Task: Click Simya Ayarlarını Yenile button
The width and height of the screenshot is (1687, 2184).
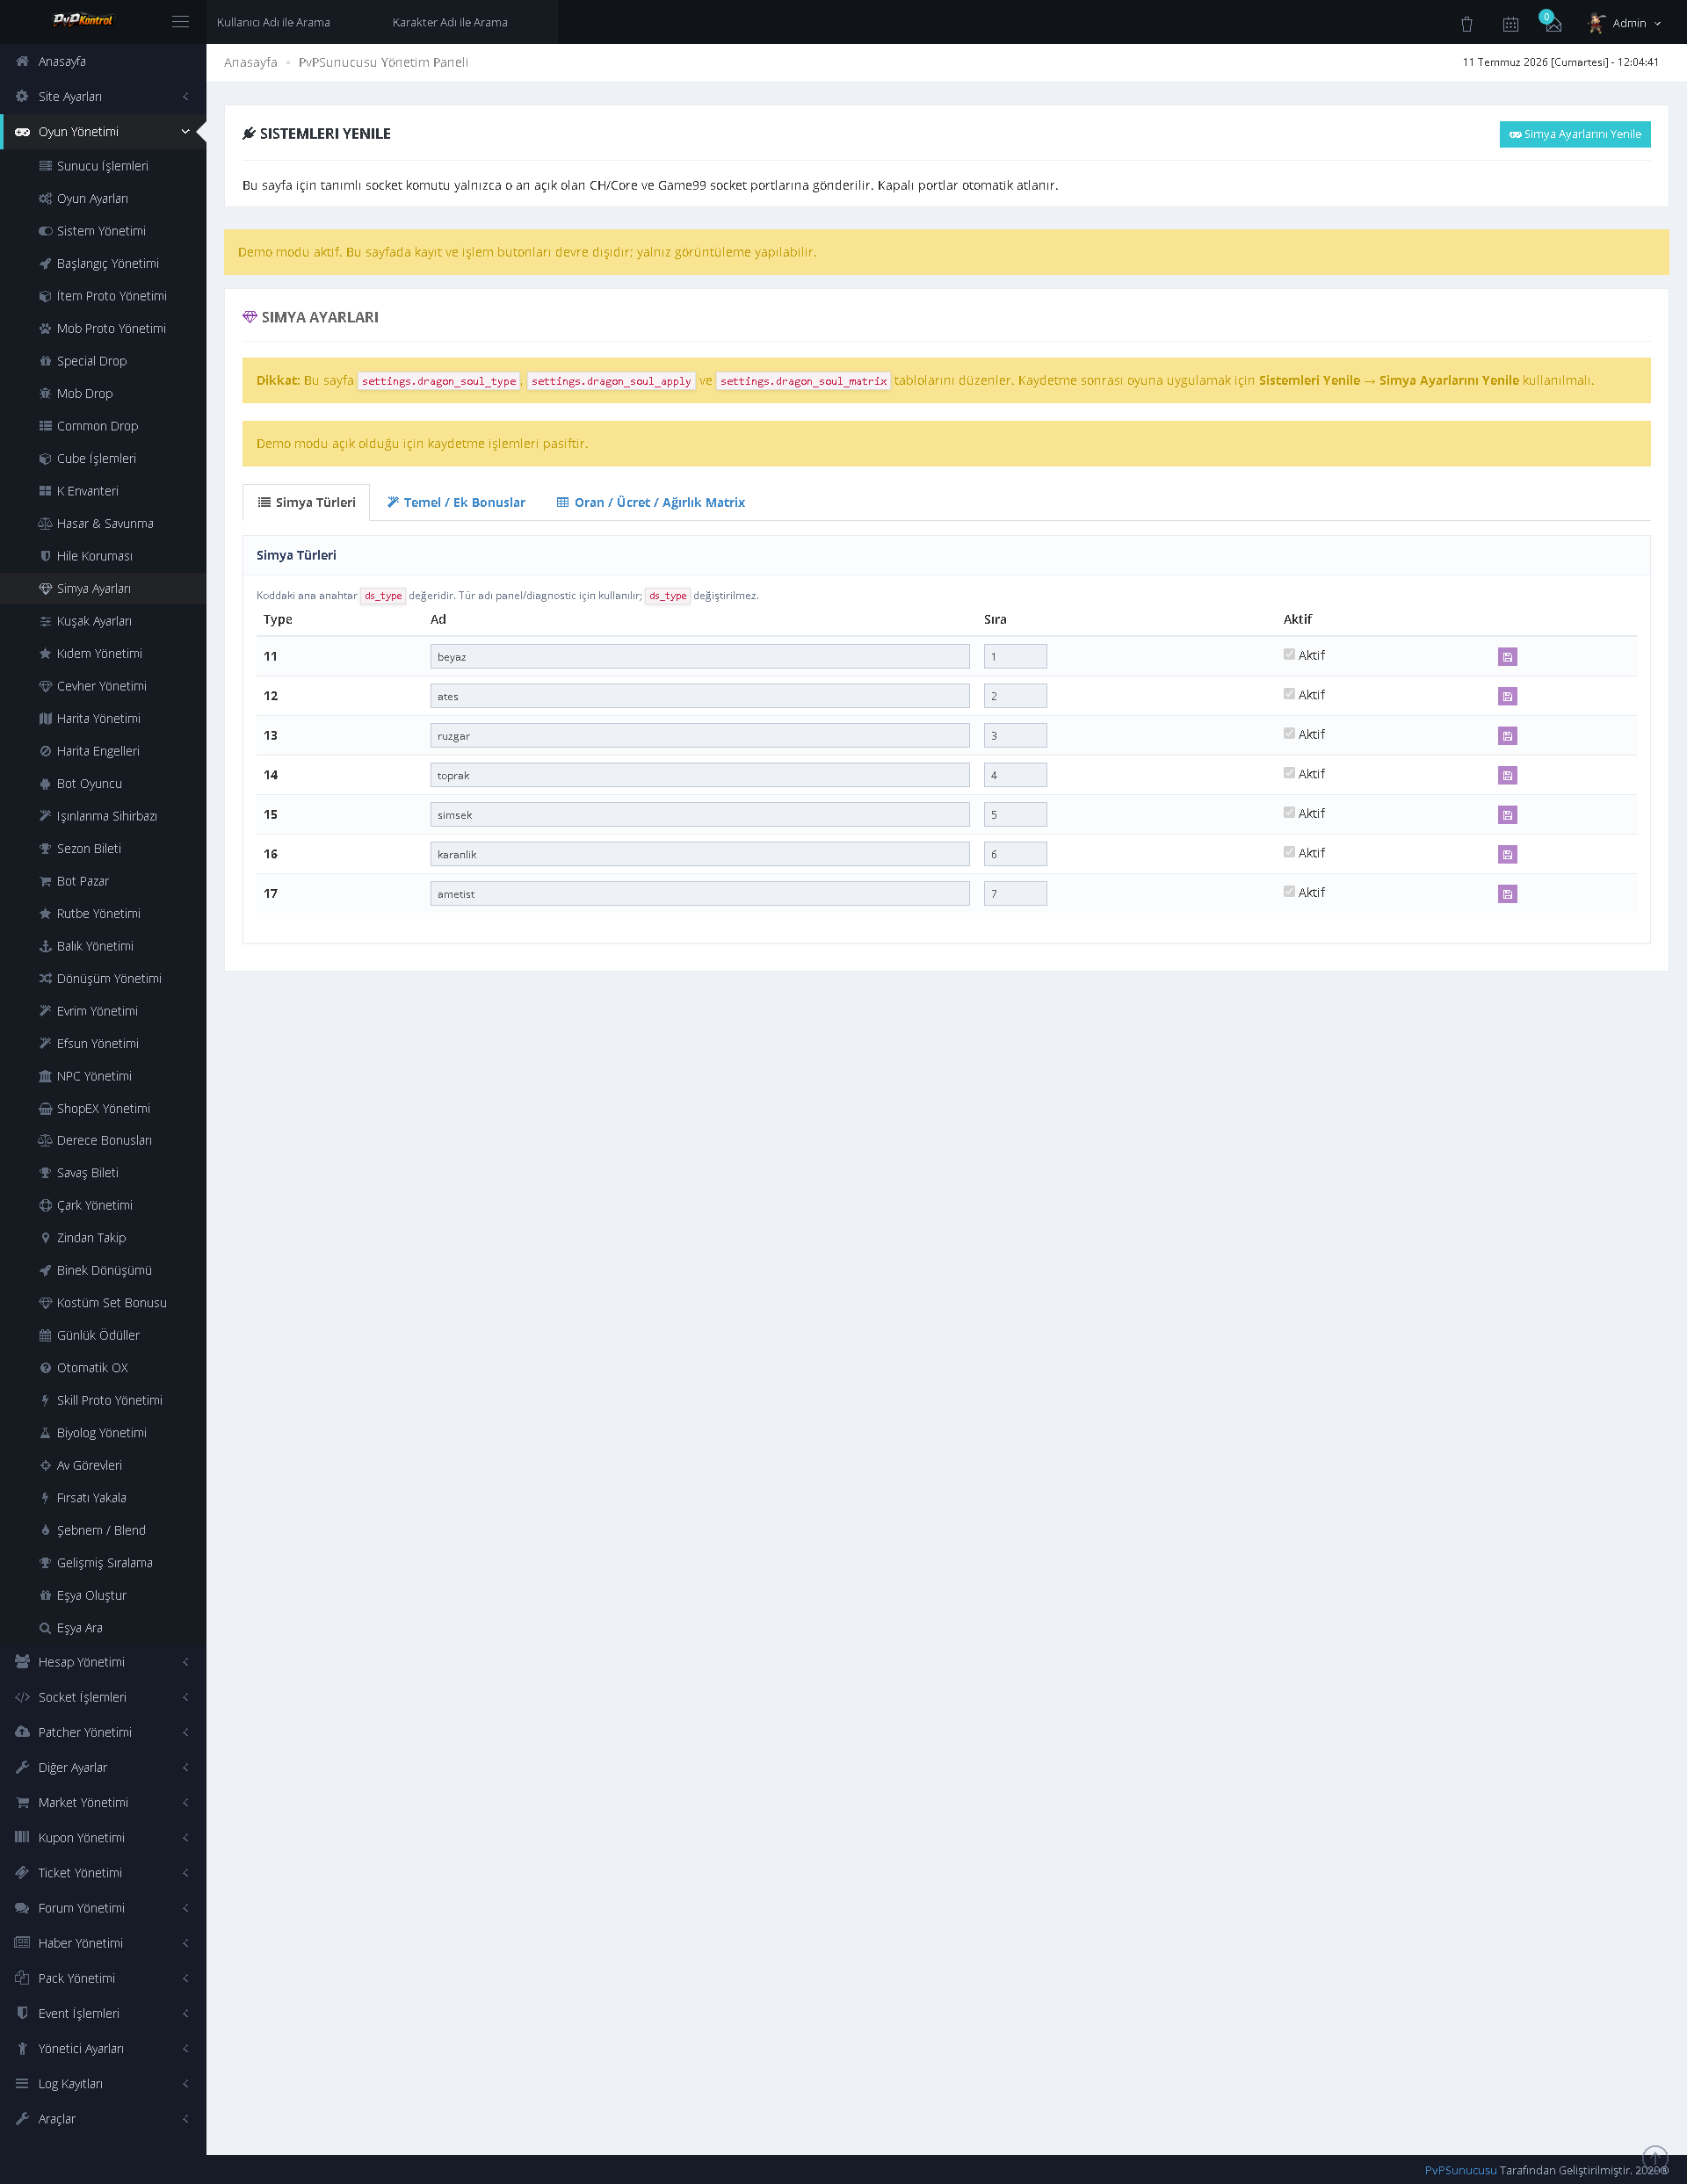Action: click(1575, 134)
